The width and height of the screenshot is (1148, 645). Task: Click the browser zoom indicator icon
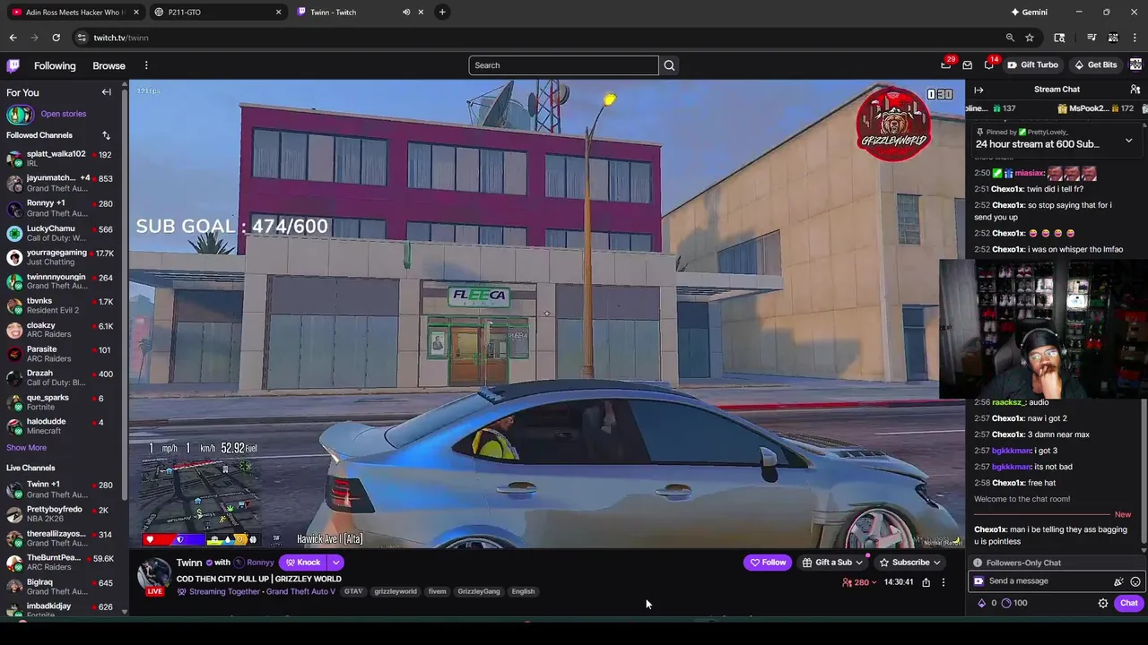1010,38
